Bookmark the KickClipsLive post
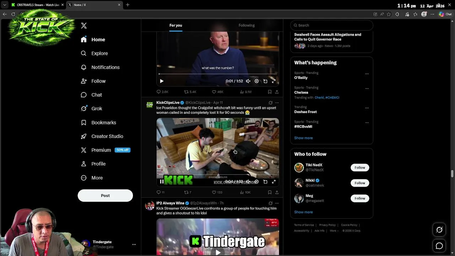Viewport: 455px width, 256px height. point(270,192)
